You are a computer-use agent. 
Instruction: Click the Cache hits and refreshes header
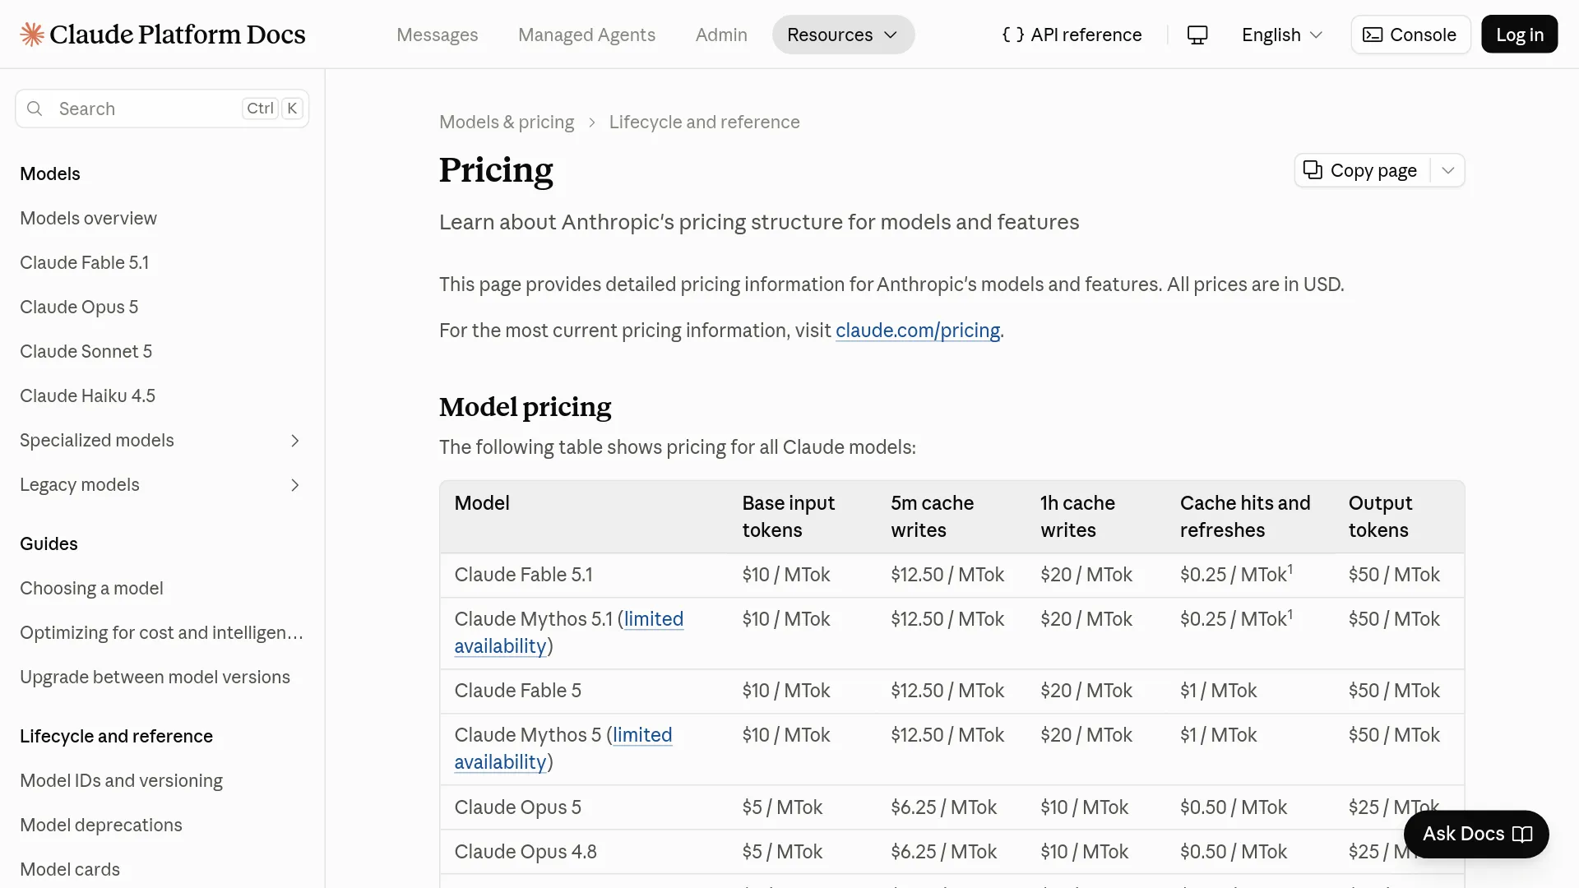(1245, 516)
